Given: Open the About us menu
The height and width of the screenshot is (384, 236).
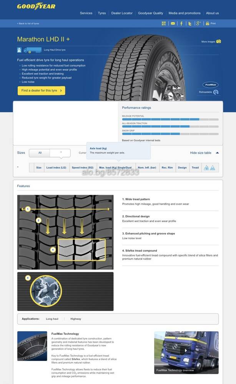Looking at the screenshot, I should (x=212, y=13).
